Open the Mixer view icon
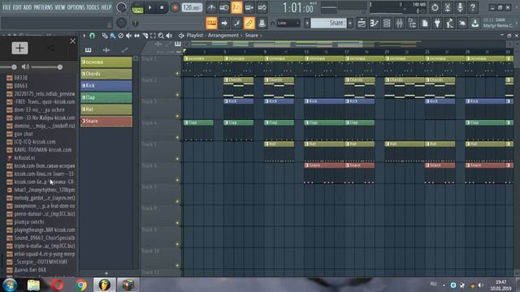Viewport: 520px width, 292px height. [x=399, y=23]
